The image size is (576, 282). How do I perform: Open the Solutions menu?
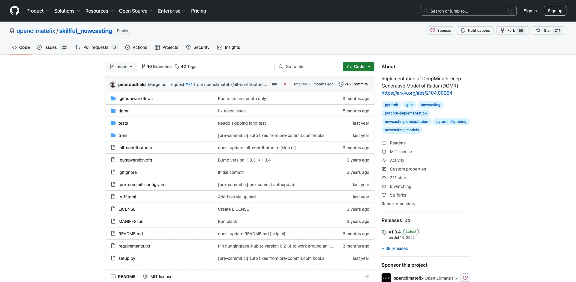tap(67, 11)
